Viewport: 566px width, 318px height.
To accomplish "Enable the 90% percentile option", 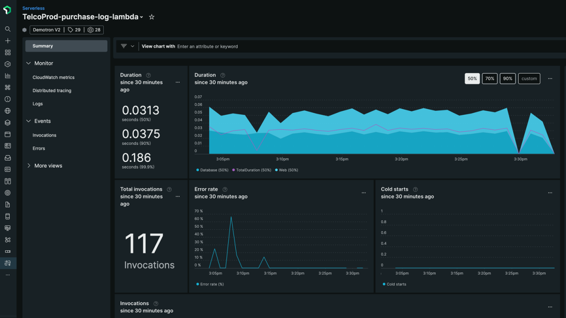I will (508, 79).
